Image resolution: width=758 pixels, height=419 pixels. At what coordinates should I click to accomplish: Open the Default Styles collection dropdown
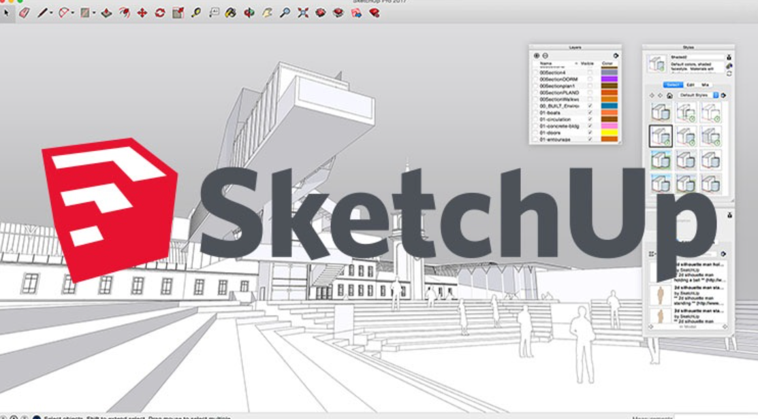(x=697, y=96)
